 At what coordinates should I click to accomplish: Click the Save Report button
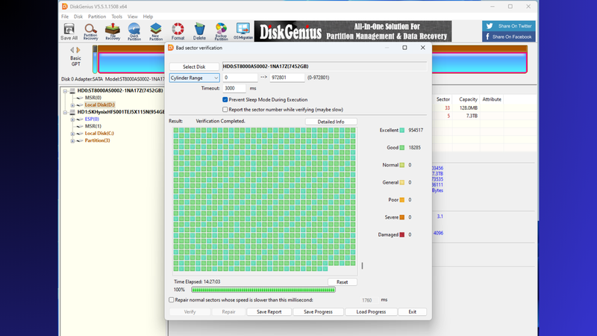point(269,311)
